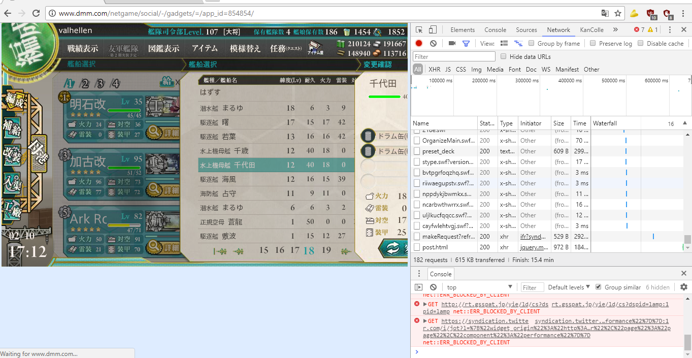Open the DevTools three-dot menu
692x358 pixels.
point(670,30)
